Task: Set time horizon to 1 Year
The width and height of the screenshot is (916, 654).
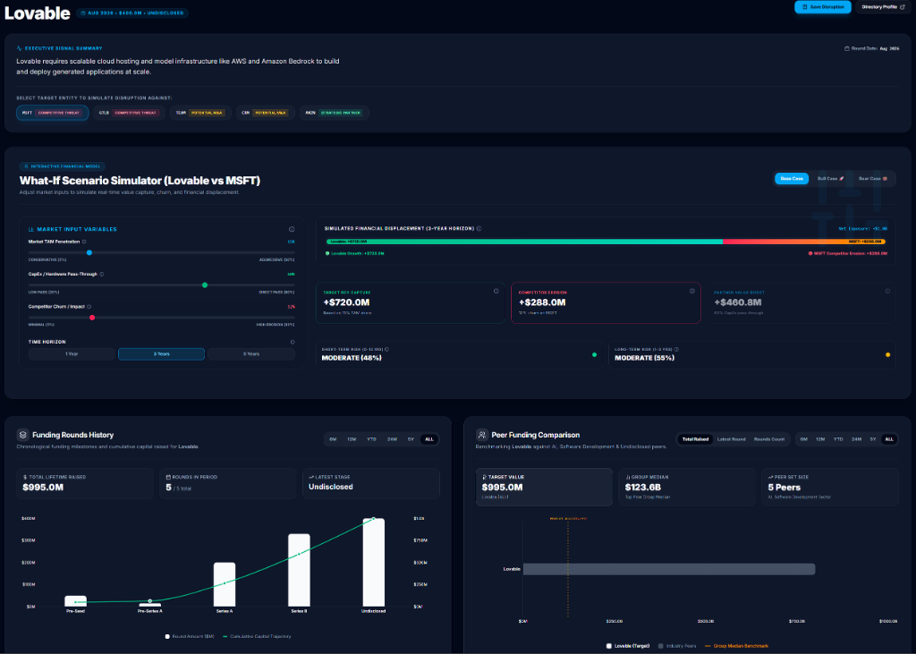Action: pos(72,354)
